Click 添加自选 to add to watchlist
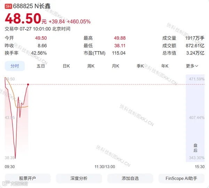 pyautogui.click(x=130, y=178)
